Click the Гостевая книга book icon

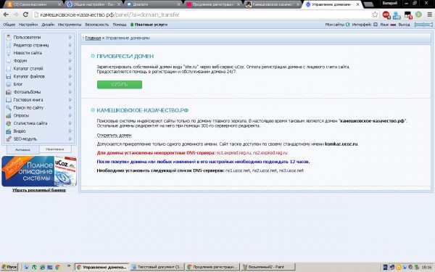[x=9, y=99]
